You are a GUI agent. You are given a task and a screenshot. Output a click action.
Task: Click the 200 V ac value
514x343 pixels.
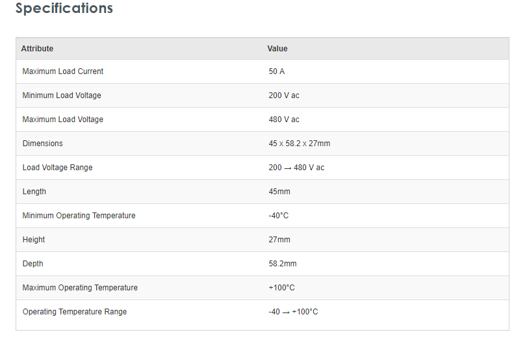coord(283,95)
